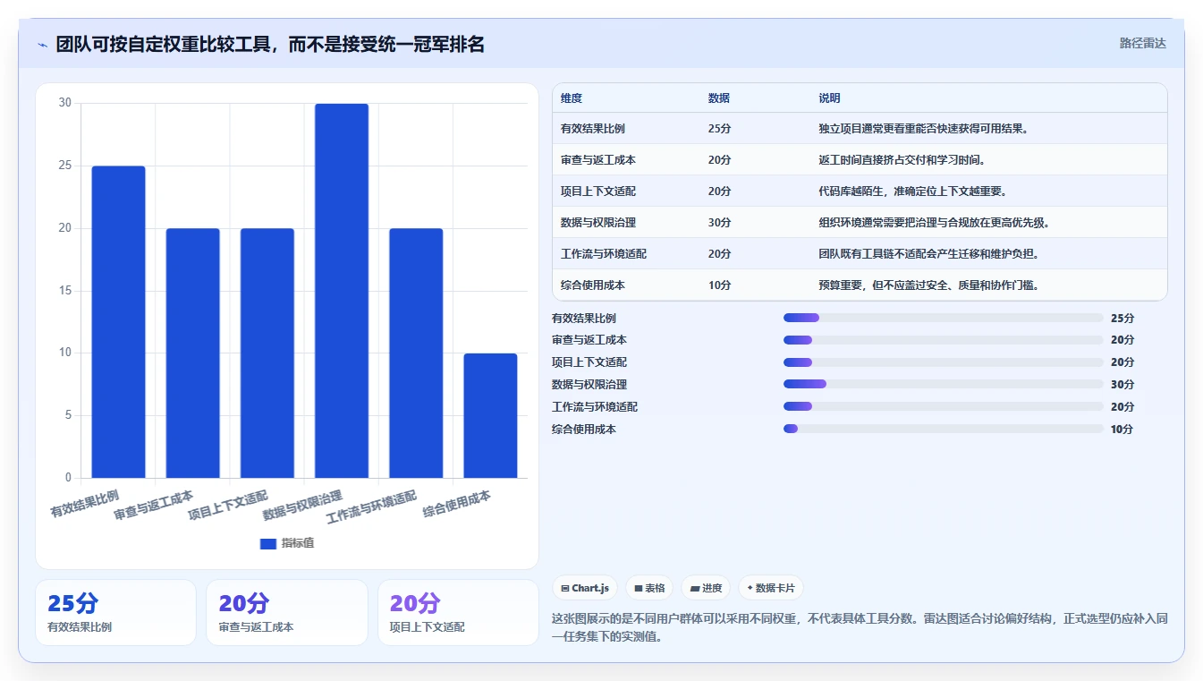Viewport: 1203px width, 681px height.
Task: Click the x-axis label 综合使用成本
Action: pos(456,504)
